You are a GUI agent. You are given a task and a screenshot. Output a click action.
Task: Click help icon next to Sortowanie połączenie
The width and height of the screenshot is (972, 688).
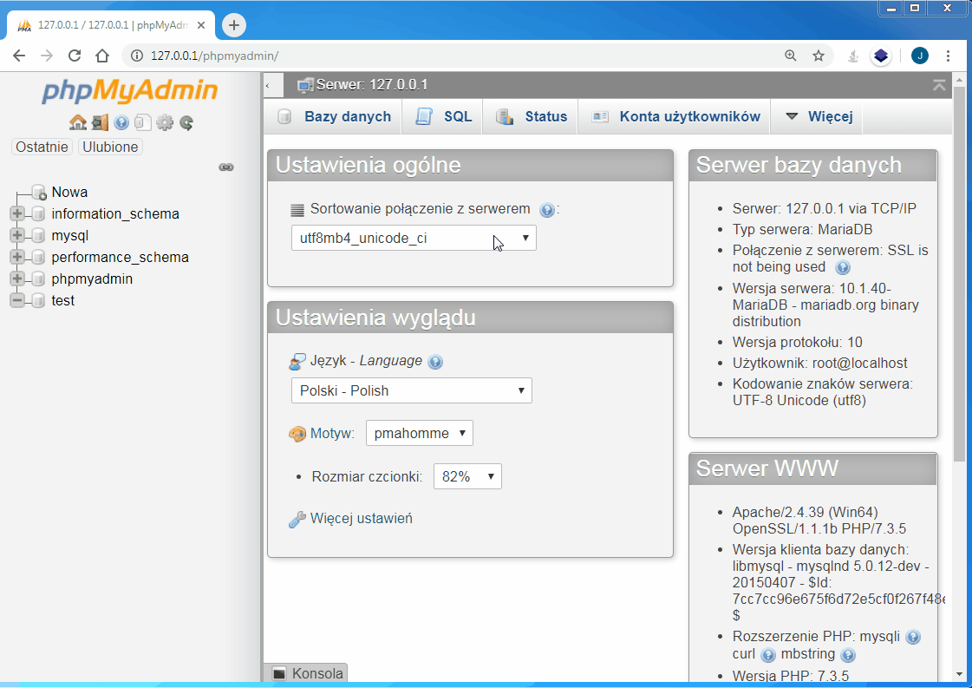point(547,210)
